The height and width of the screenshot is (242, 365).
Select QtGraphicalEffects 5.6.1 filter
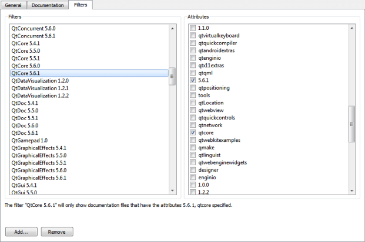[x=89, y=178]
